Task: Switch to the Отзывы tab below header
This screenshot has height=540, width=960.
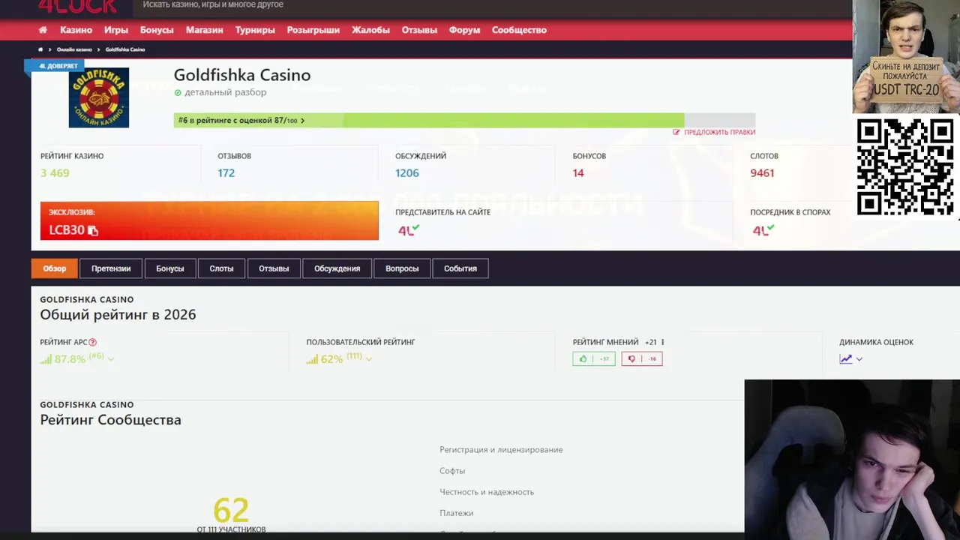Action: click(274, 268)
